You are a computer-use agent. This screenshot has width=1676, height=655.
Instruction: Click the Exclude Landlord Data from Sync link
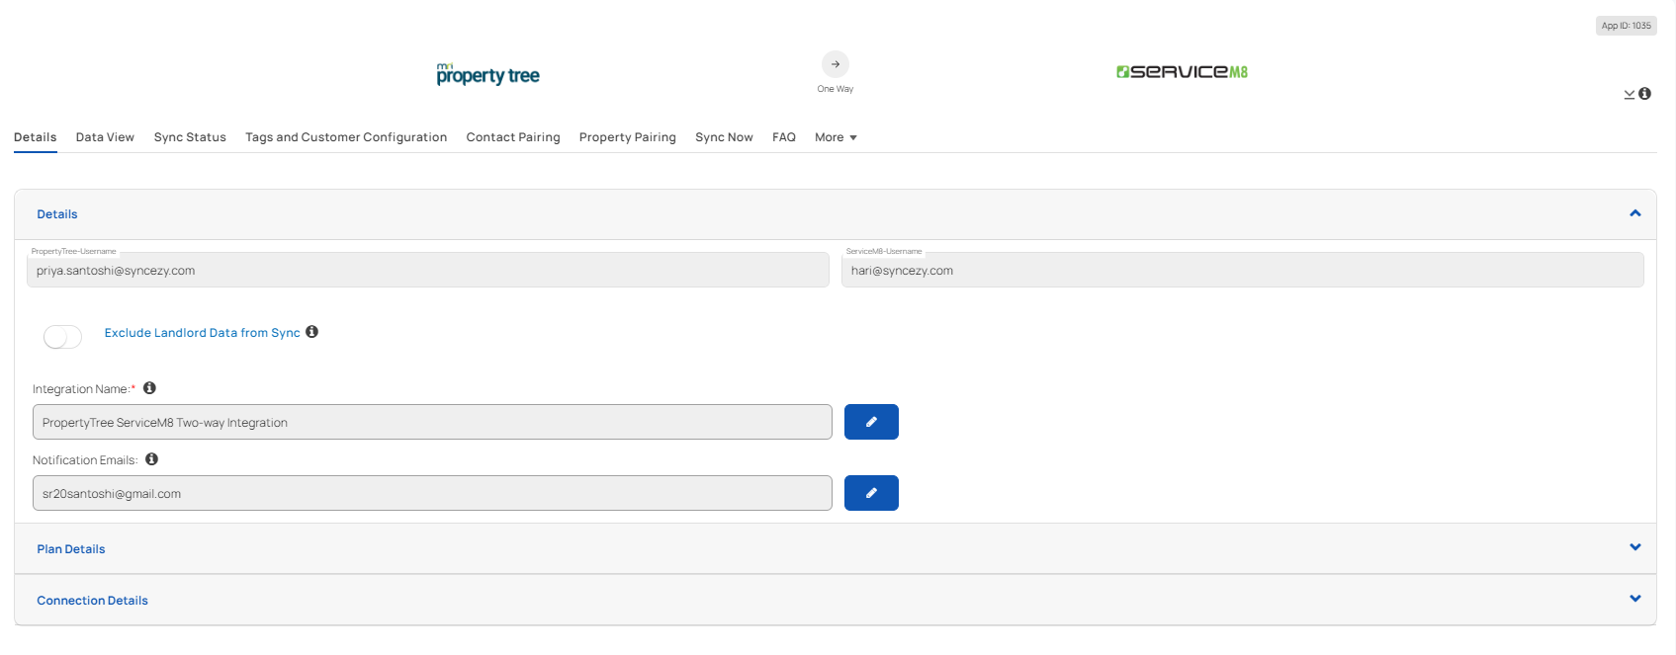click(203, 333)
